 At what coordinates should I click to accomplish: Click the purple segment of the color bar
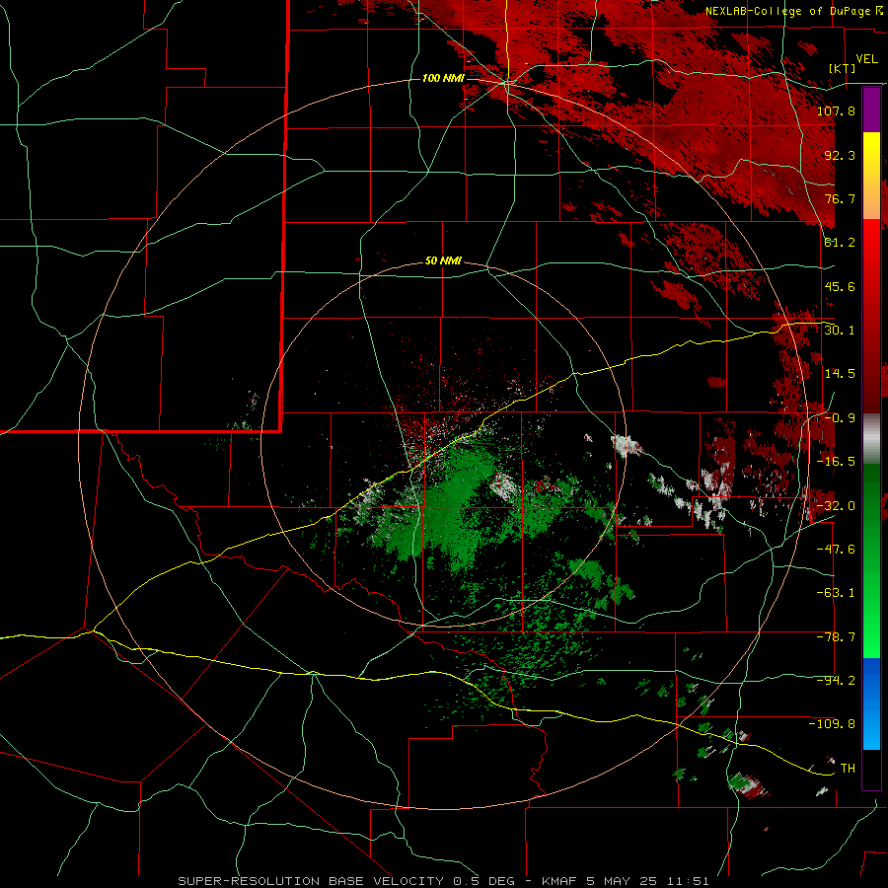pyautogui.click(x=871, y=110)
